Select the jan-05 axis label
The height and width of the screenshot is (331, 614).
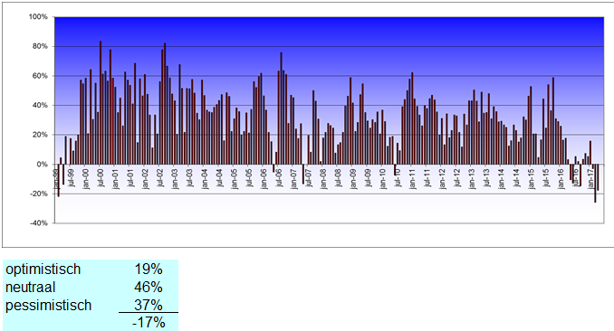pos(235,179)
